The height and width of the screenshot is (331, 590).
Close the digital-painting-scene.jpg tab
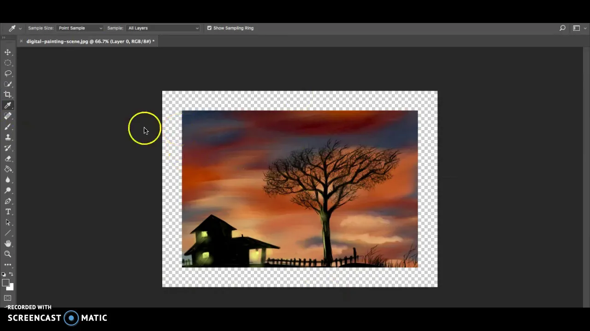point(21,41)
